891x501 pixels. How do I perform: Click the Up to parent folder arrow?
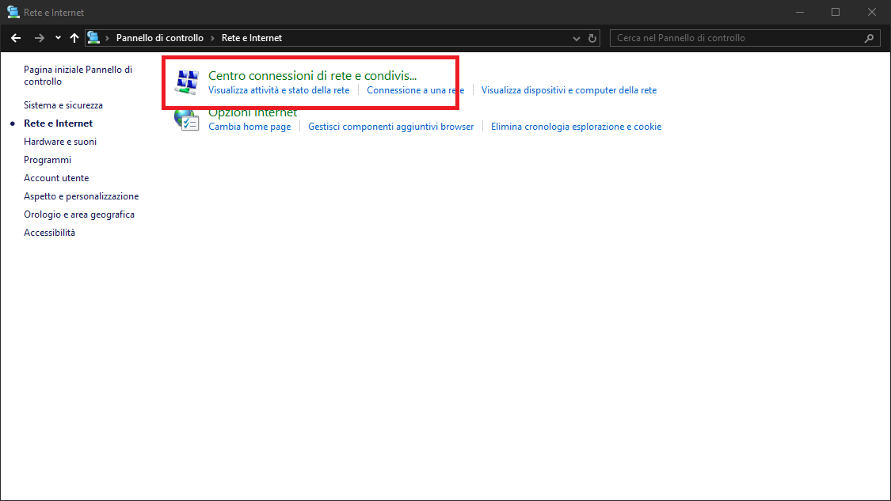coord(74,38)
